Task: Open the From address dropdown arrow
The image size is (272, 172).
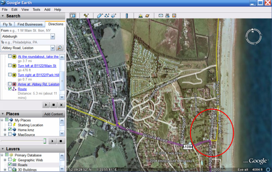Action: pyautogui.click(x=53, y=37)
